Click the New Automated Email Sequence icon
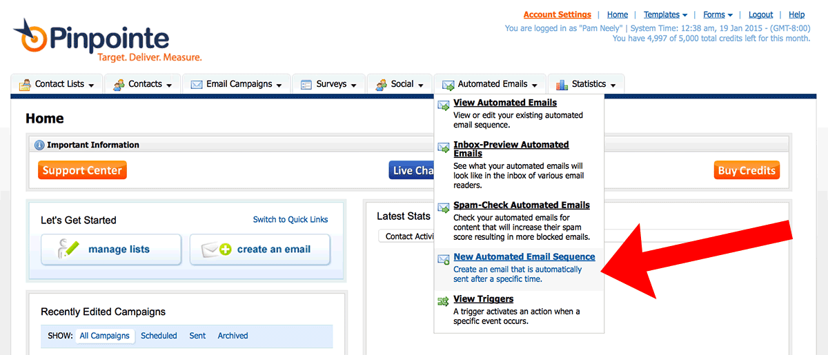The height and width of the screenshot is (355, 828). point(444,260)
